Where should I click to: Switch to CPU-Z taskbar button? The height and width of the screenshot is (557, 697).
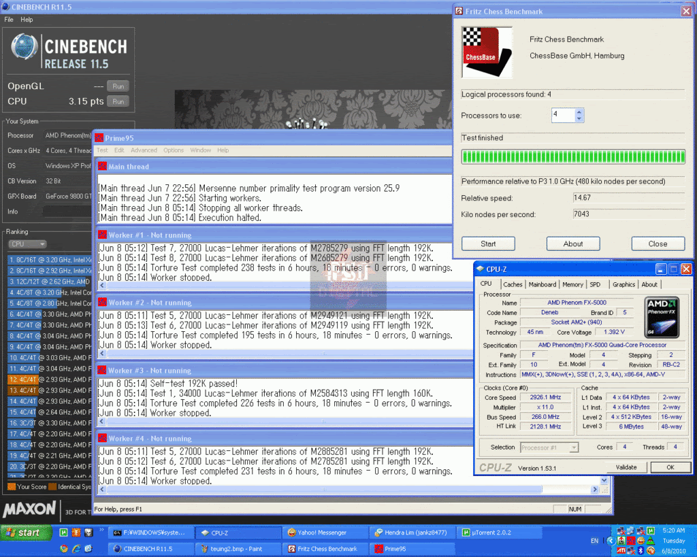238,533
